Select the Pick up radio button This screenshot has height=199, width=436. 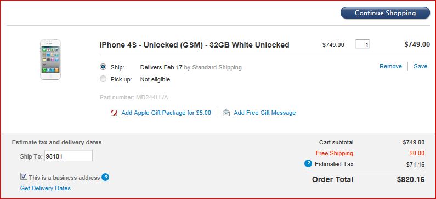click(x=103, y=79)
